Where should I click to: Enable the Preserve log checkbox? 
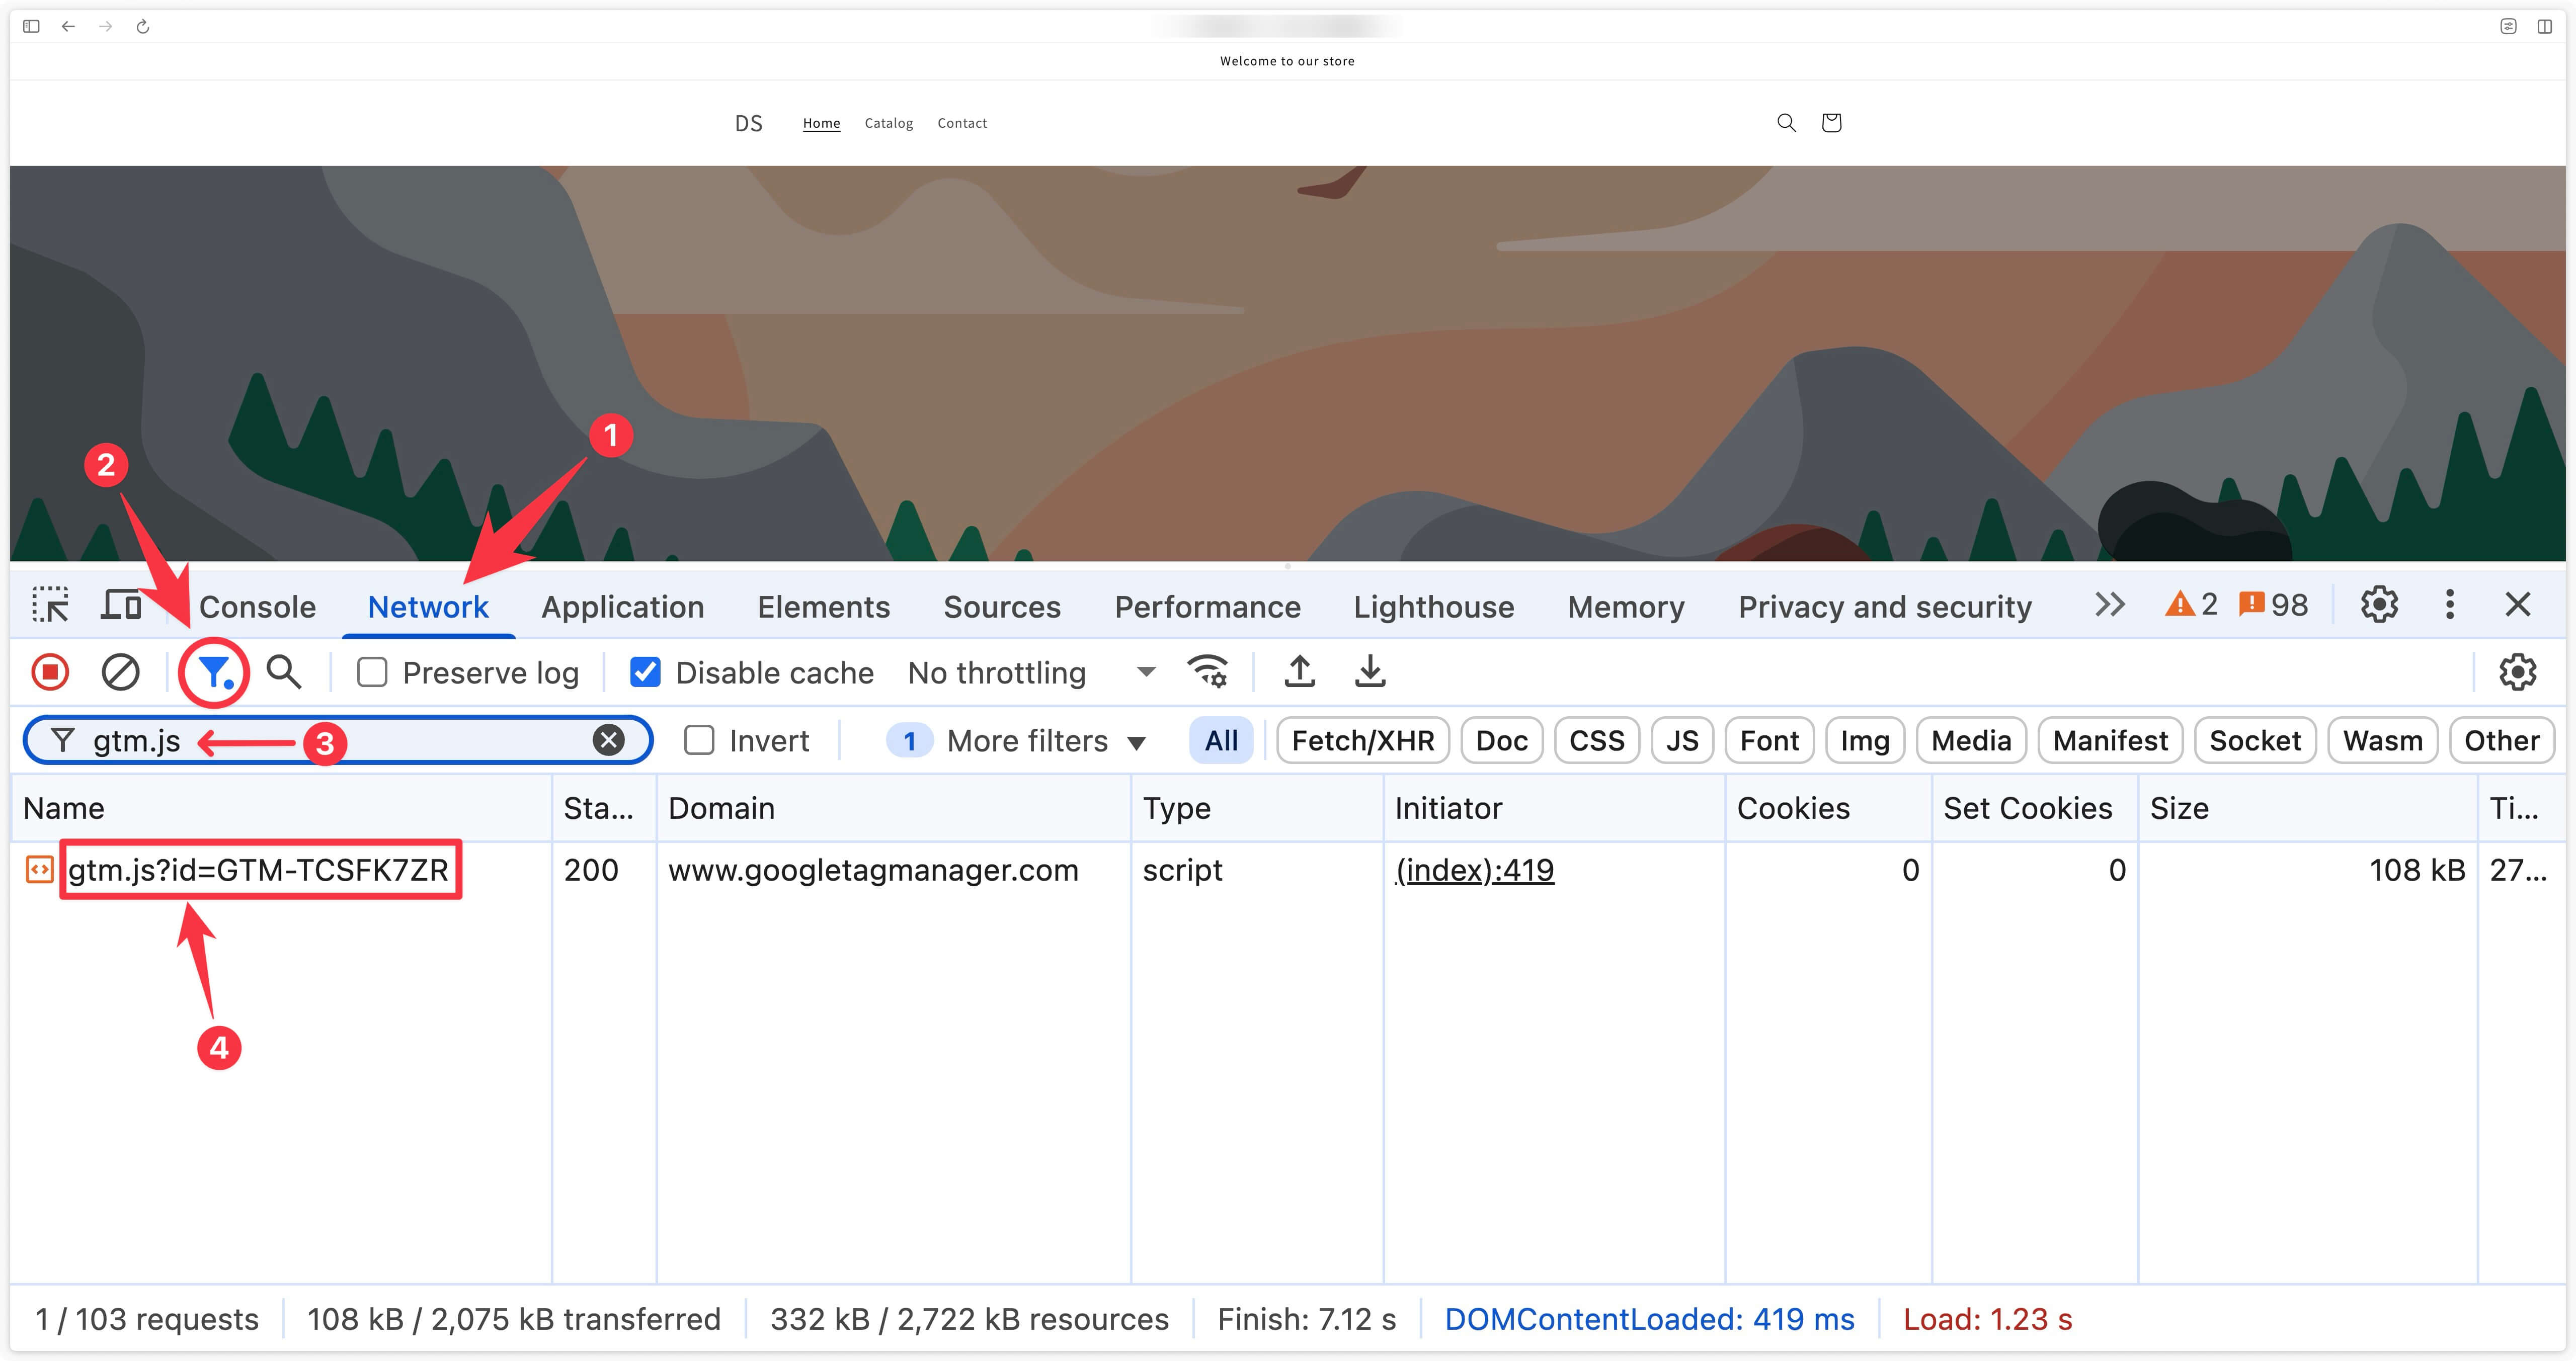click(x=372, y=672)
